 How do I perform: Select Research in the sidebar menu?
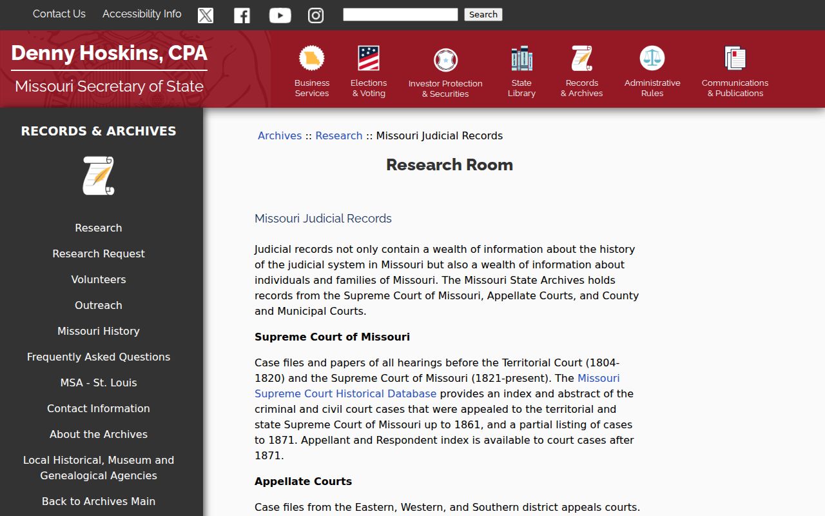tap(99, 228)
